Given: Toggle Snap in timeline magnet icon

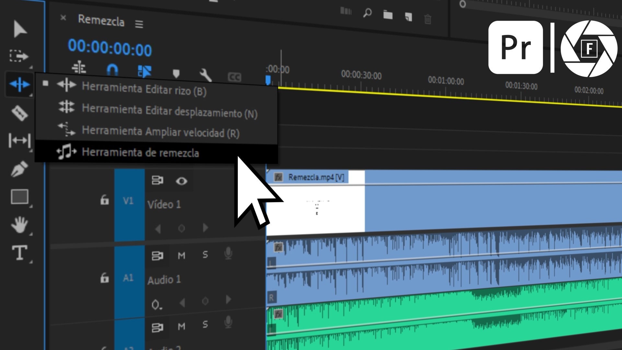Looking at the screenshot, I should pos(112,70).
